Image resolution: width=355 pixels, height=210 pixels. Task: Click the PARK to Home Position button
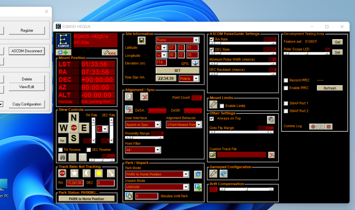point(87,199)
